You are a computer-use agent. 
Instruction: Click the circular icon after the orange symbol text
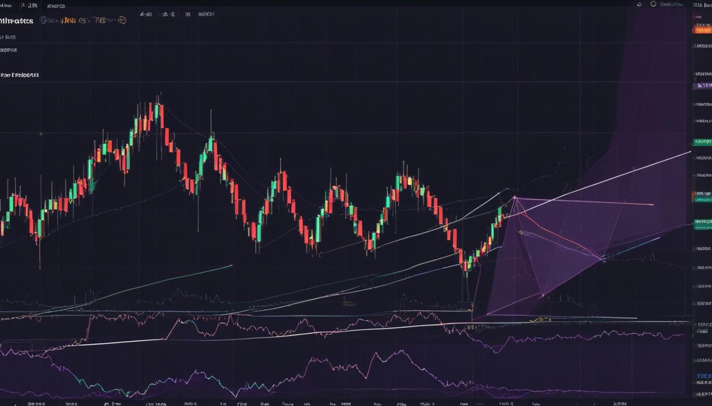[121, 21]
